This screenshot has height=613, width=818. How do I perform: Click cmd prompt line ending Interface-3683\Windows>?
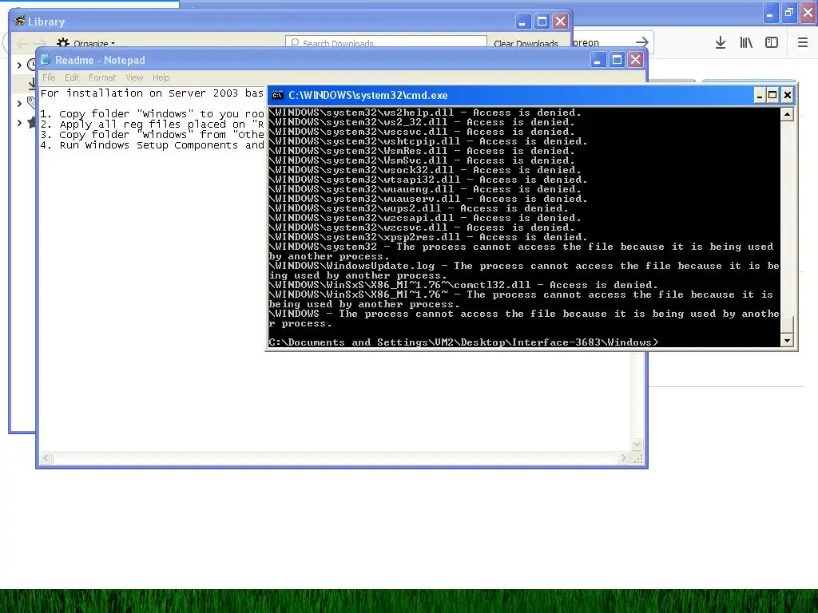click(464, 342)
